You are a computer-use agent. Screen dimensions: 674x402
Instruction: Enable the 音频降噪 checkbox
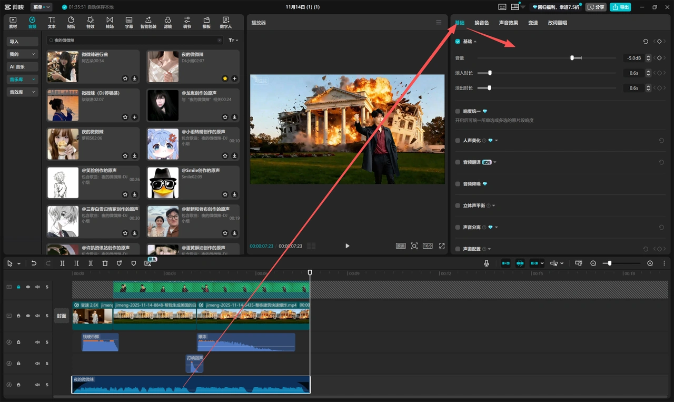[458, 184]
